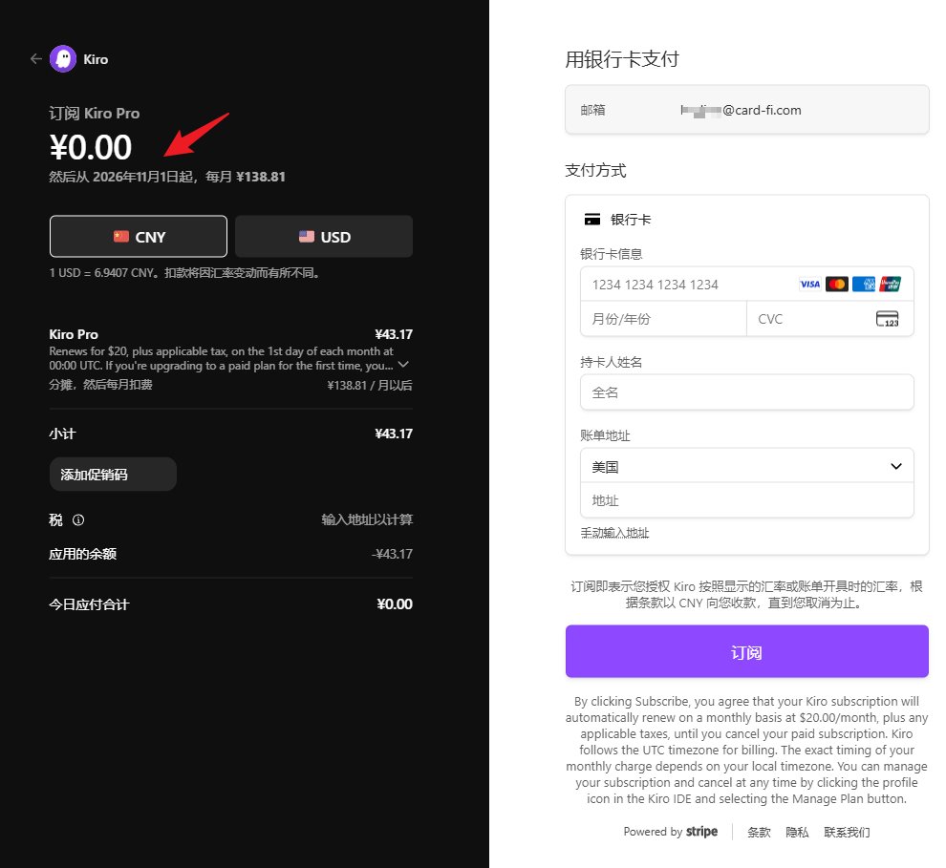The width and height of the screenshot is (946, 868).
Task: Select CNY currency option
Action: (139, 236)
